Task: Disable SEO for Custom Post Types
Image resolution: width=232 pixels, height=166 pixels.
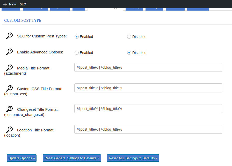Action: tap(129, 37)
